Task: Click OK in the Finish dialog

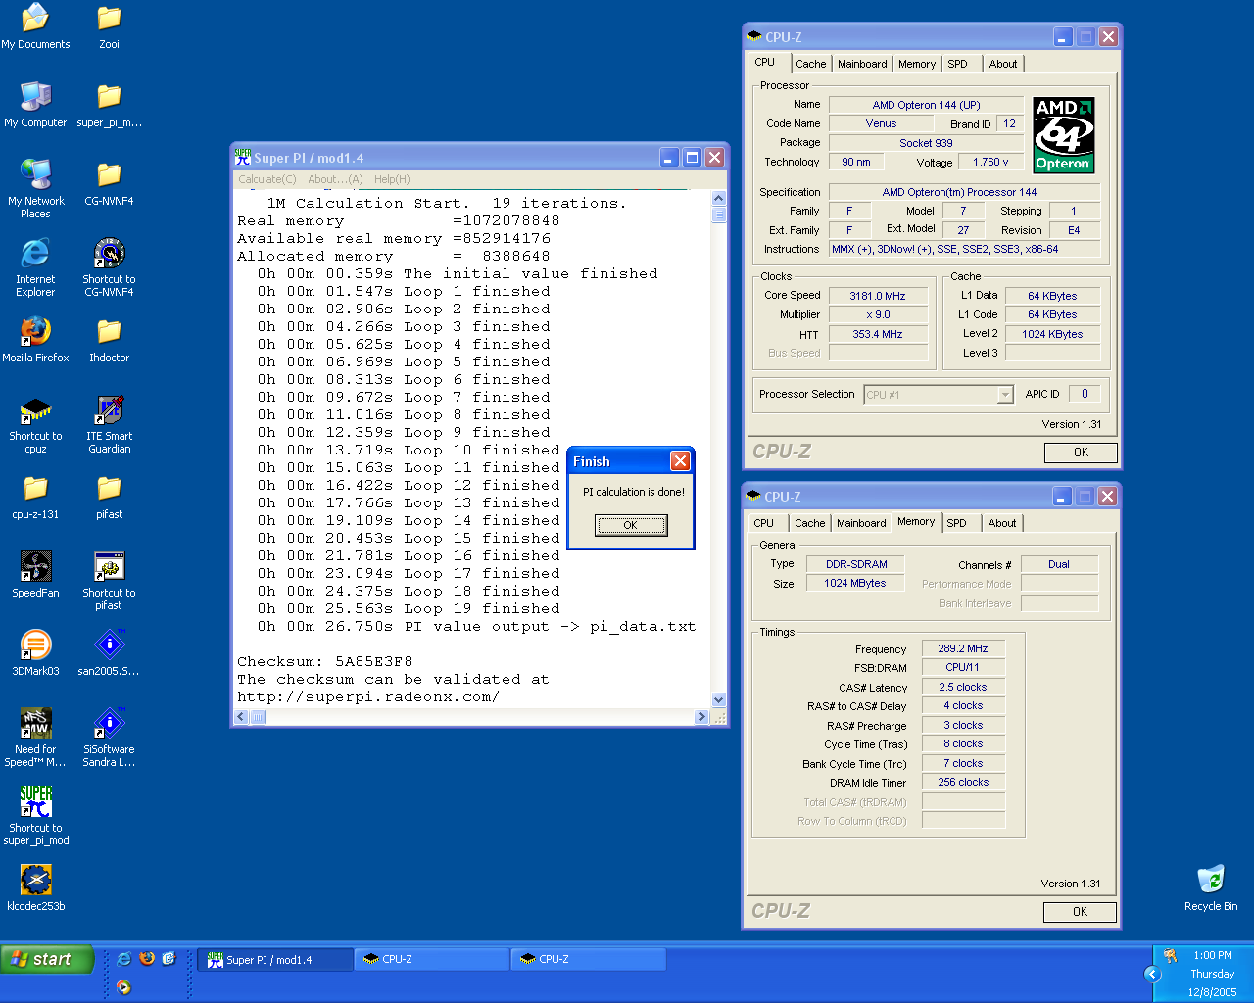Action: pyautogui.click(x=631, y=525)
